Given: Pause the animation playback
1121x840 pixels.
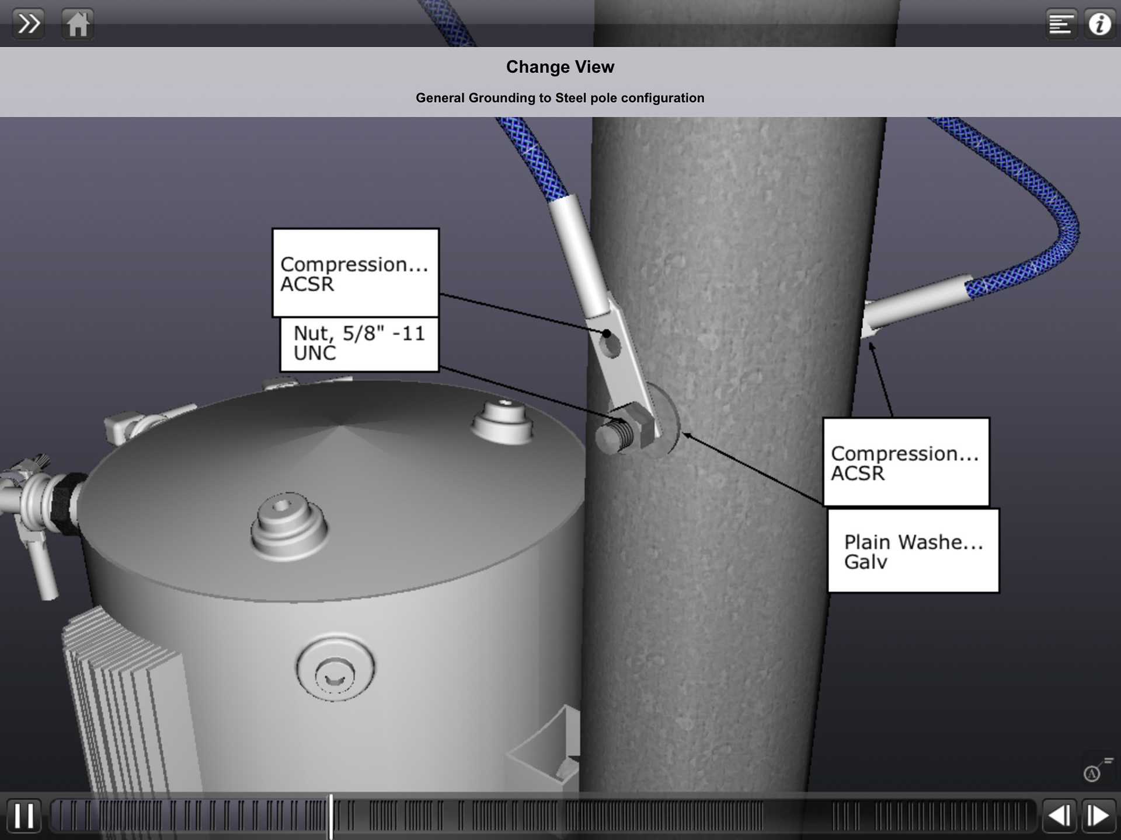Looking at the screenshot, I should (x=24, y=815).
